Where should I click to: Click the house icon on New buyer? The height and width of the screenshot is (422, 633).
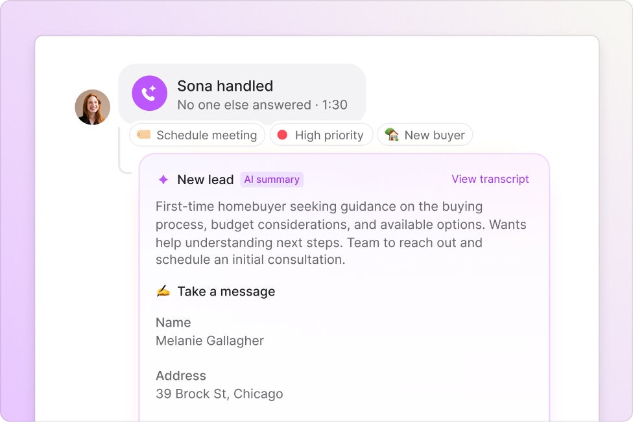[x=392, y=134]
